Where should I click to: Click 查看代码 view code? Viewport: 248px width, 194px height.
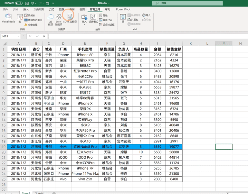click(x=106, y=20)
